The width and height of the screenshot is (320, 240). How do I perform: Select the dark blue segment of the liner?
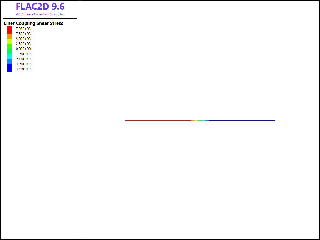242,120
